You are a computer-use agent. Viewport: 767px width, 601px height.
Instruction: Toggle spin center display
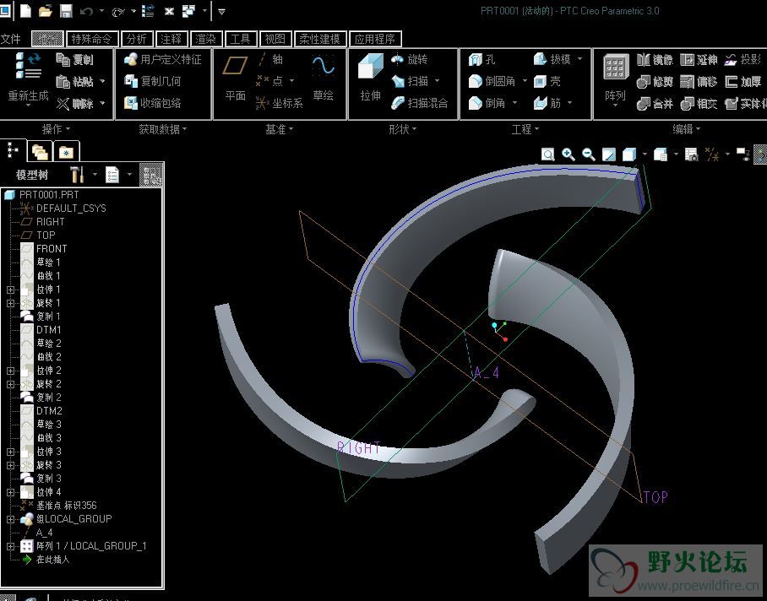point(760,154)
